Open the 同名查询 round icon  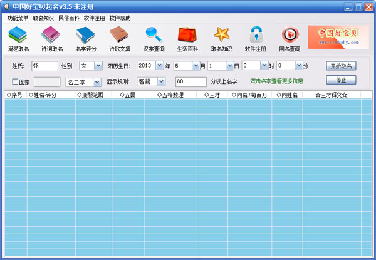(290, 34)
